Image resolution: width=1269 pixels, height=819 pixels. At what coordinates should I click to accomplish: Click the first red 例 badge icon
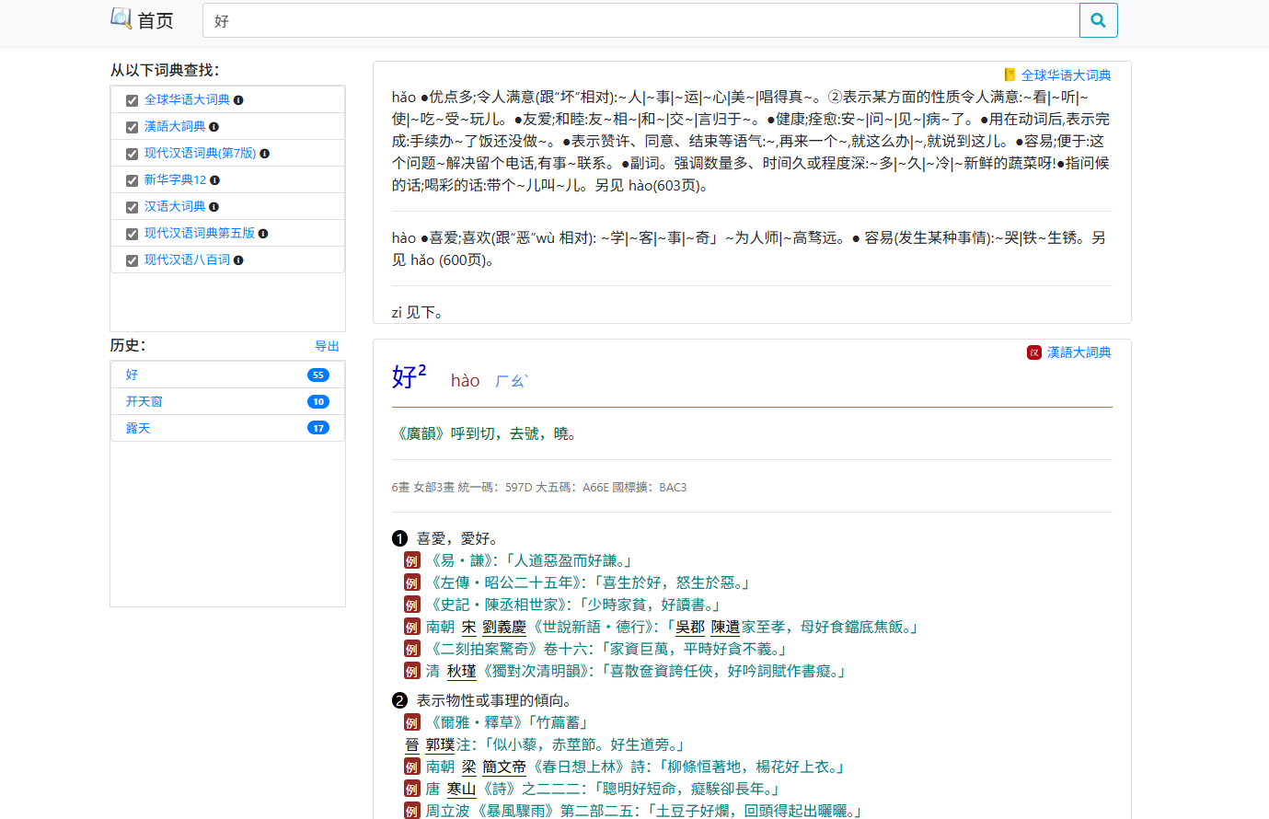[411, 559]
